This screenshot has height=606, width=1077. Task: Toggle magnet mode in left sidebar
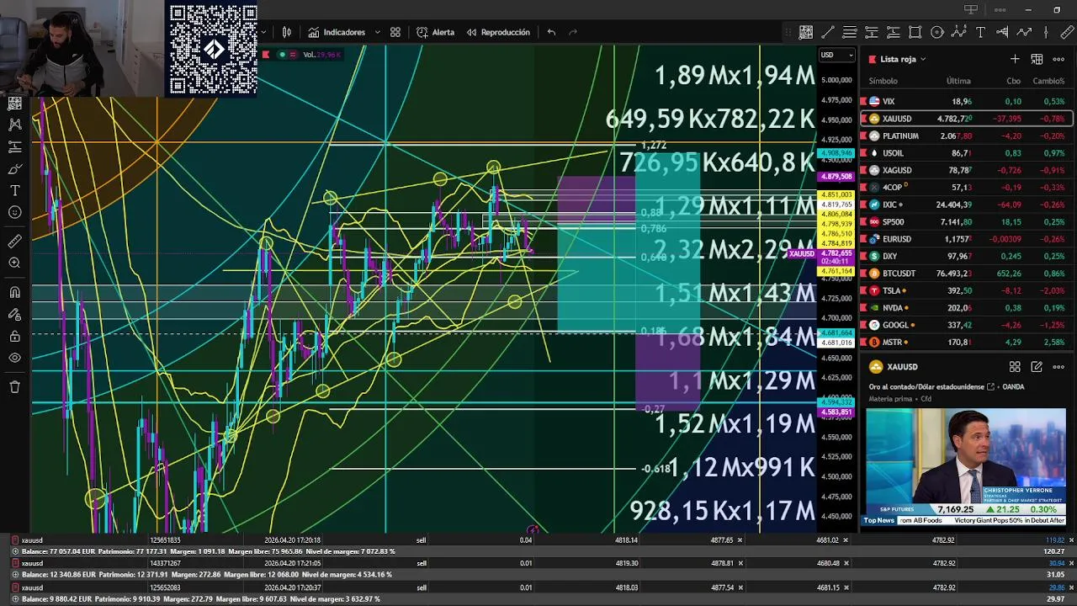(14, 292)
